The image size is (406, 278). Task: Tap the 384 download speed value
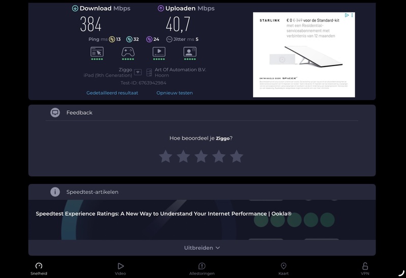[x=91, y=24]
